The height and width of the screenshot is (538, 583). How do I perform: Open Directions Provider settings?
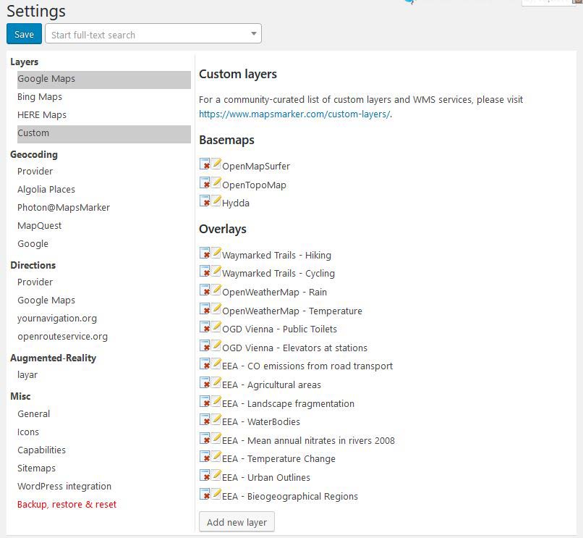click(x=35, y=282)
